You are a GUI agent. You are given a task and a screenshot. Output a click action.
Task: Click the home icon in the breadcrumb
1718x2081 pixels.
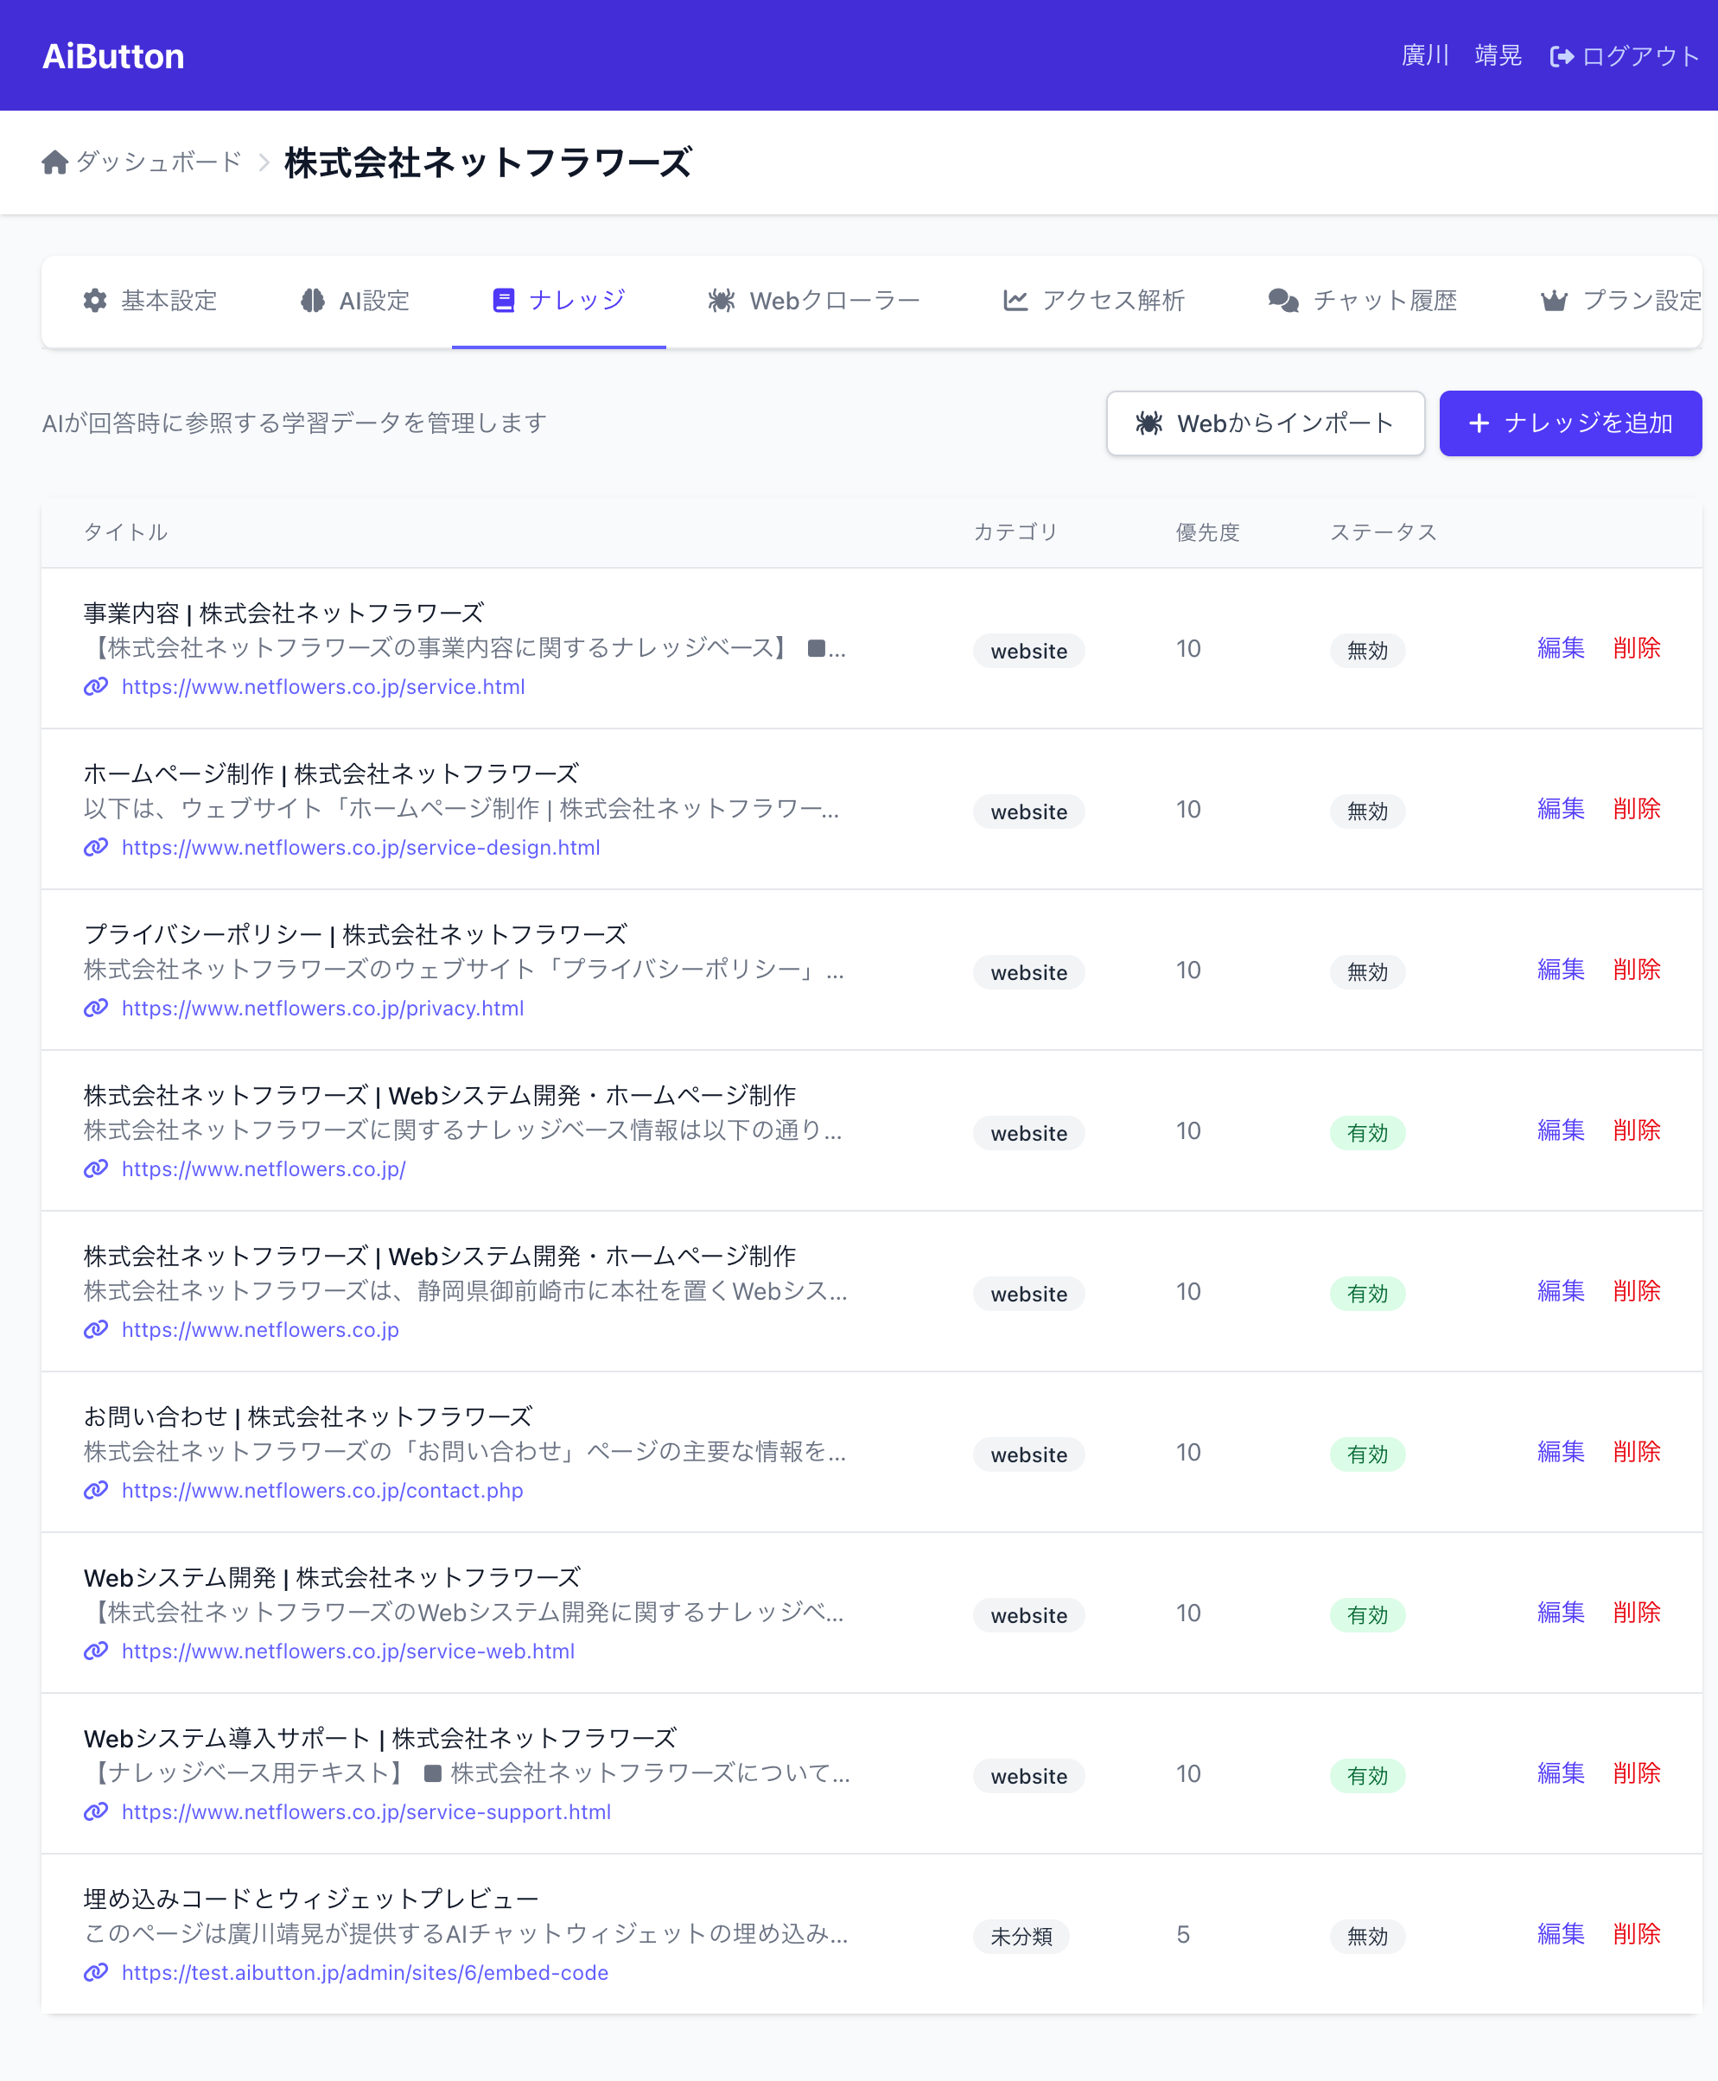[54, 162]
